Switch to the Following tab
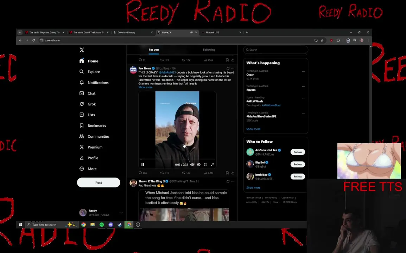Screen dimensions: 406x253 pos(209,50)
